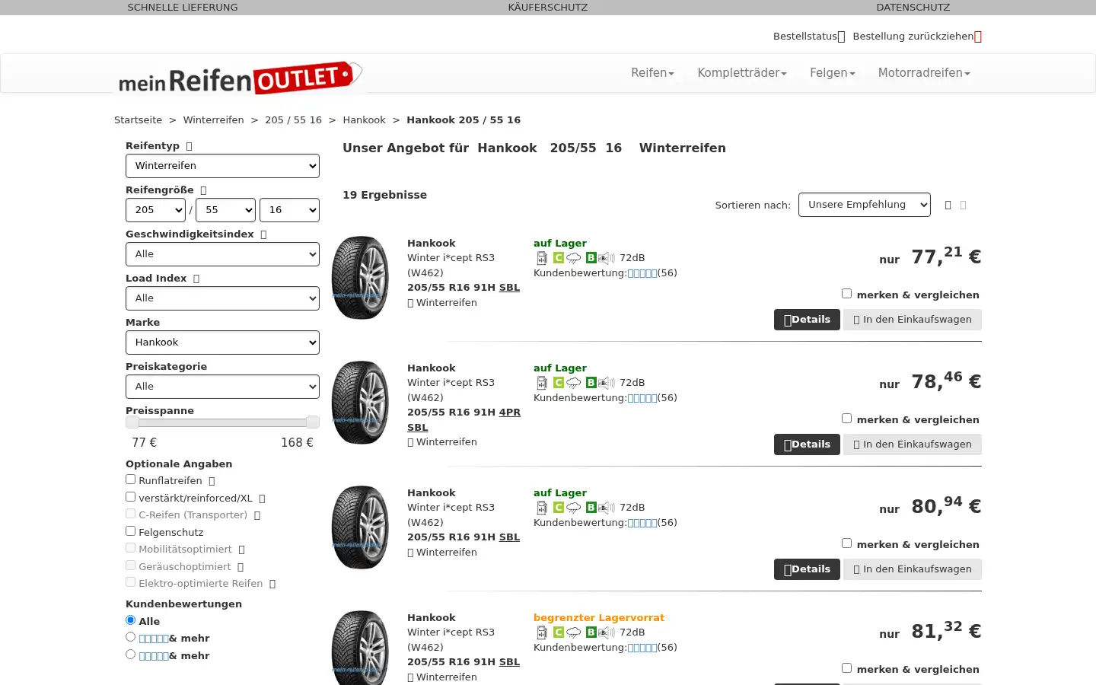Viewport: 1096px width, 685px height.
Task: Click rating stars of the 80,94 € tire
Action: click(x=642, y=523)
